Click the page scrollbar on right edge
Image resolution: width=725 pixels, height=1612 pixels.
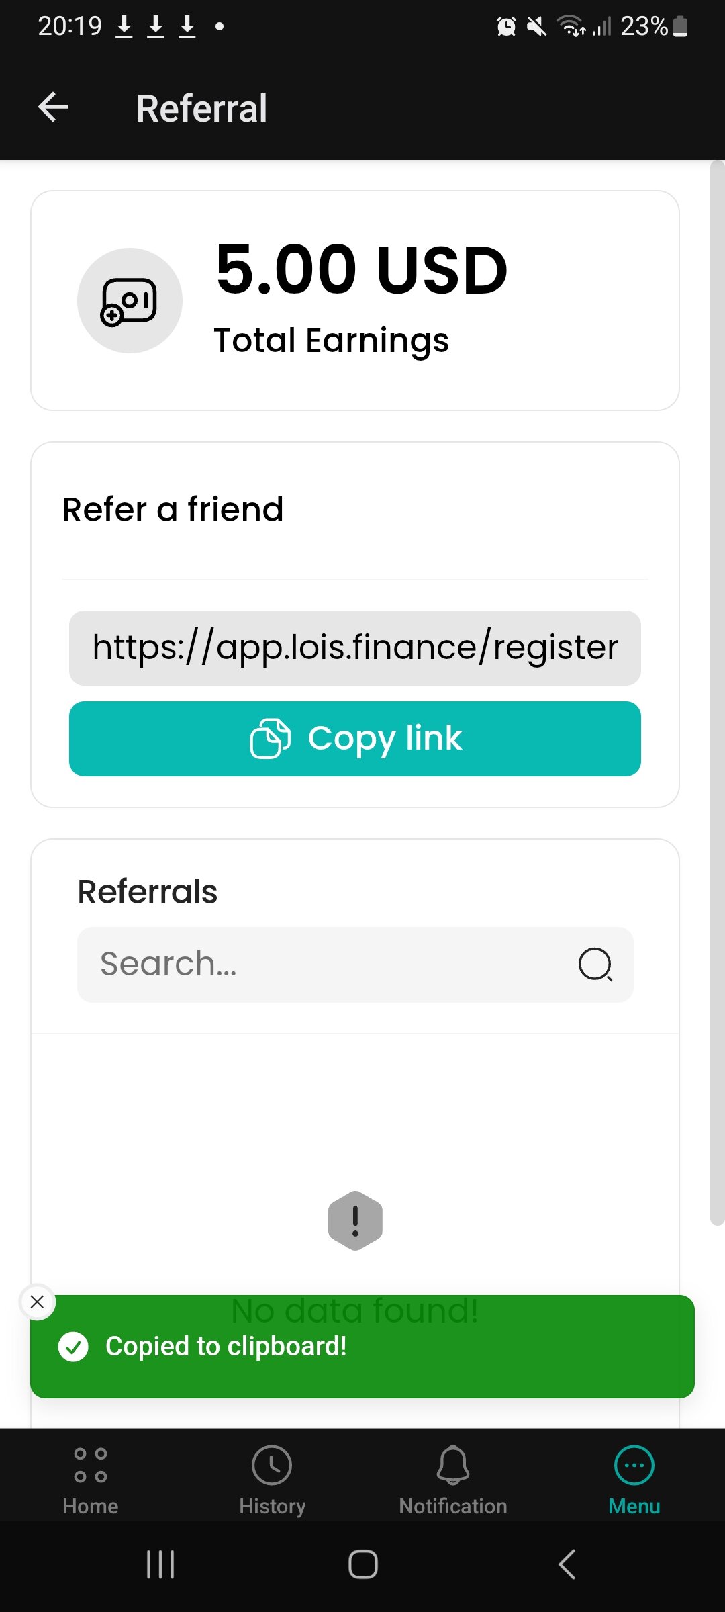coord(717,692)
